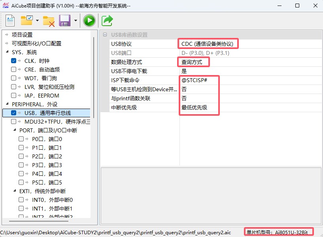
Task: Enable the IAP, EEPROM checkbox
Action: pos(13,96)
